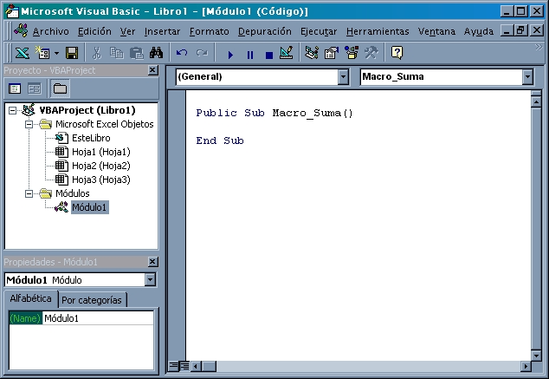The image size is (549, 379).
Task: Switch to Procedure View at bottom-left of editor
Action: [x=174, y=367]
